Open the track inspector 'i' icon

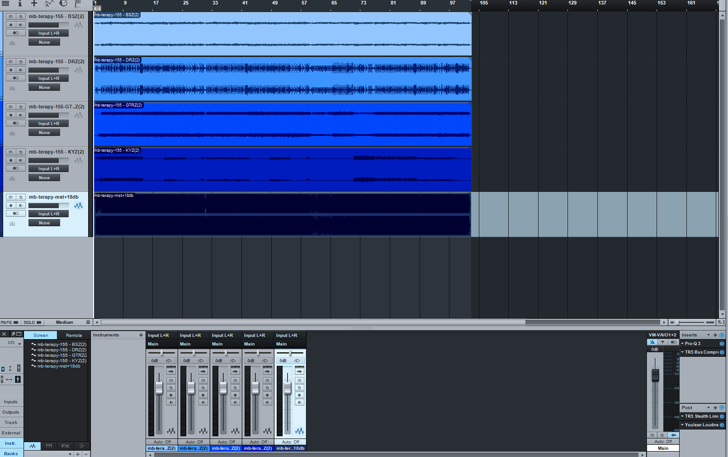point(19,3)
